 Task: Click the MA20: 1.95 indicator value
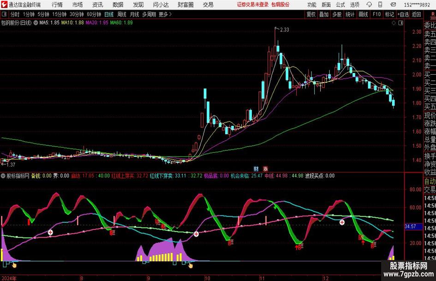click(x=97, y=23)
